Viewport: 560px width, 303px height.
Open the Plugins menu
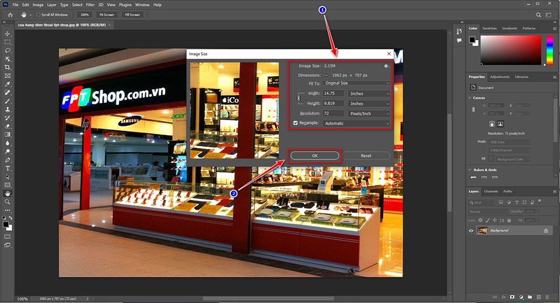125,5
